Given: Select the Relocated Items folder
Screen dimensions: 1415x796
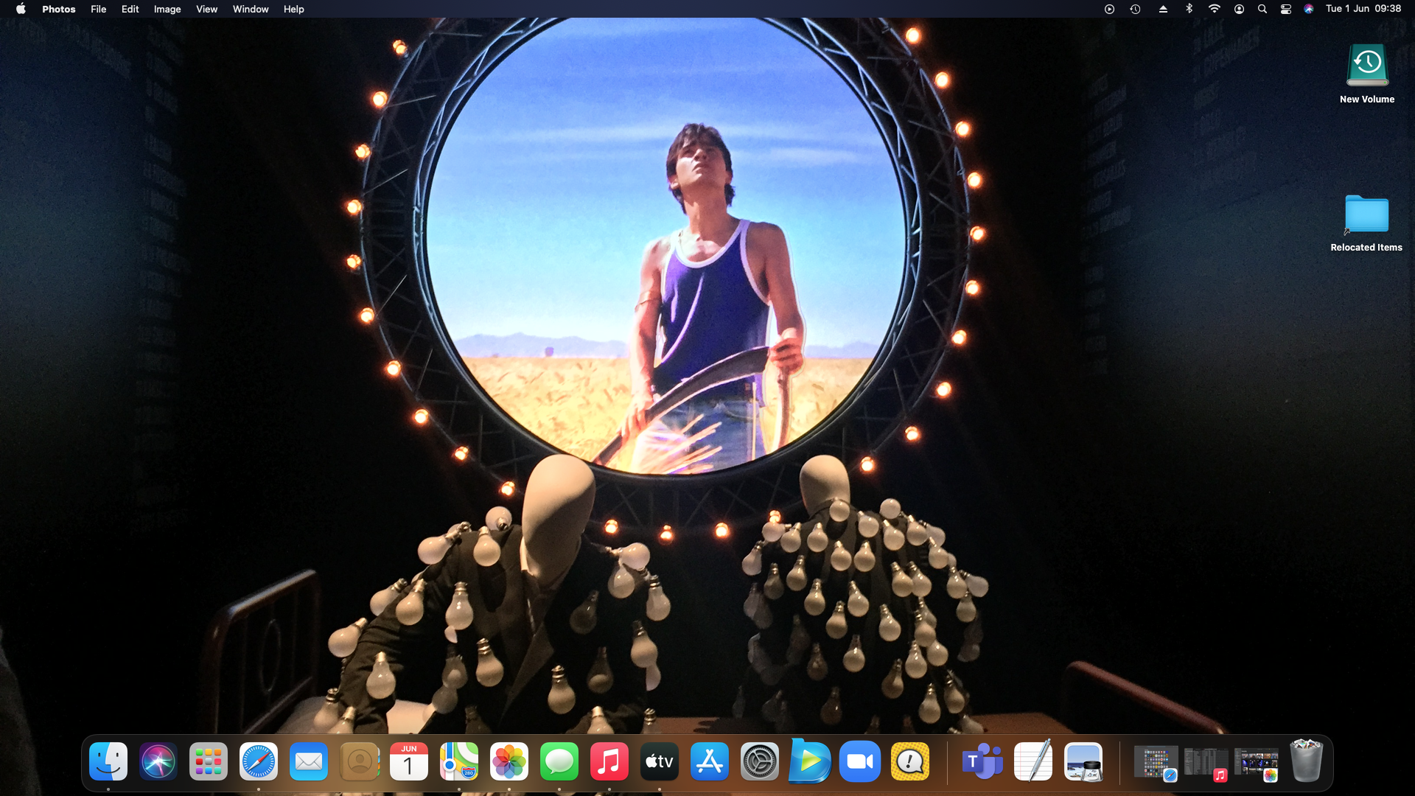Looking at the screenshot, I should click(1366, 215).
